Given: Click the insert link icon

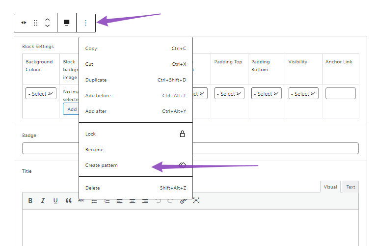Looking at the screenshot, I should point(183,200).
